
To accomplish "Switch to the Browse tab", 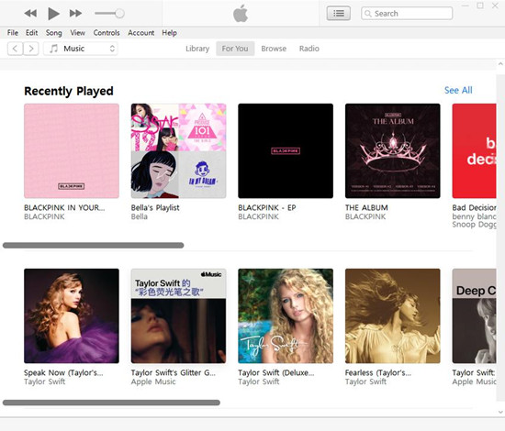I will coord(274,49).
